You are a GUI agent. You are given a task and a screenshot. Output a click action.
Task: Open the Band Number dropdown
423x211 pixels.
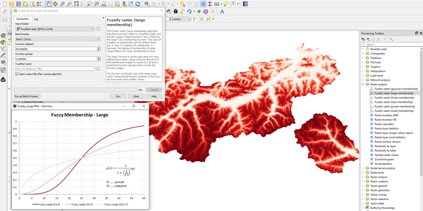(x=58, y=39)
